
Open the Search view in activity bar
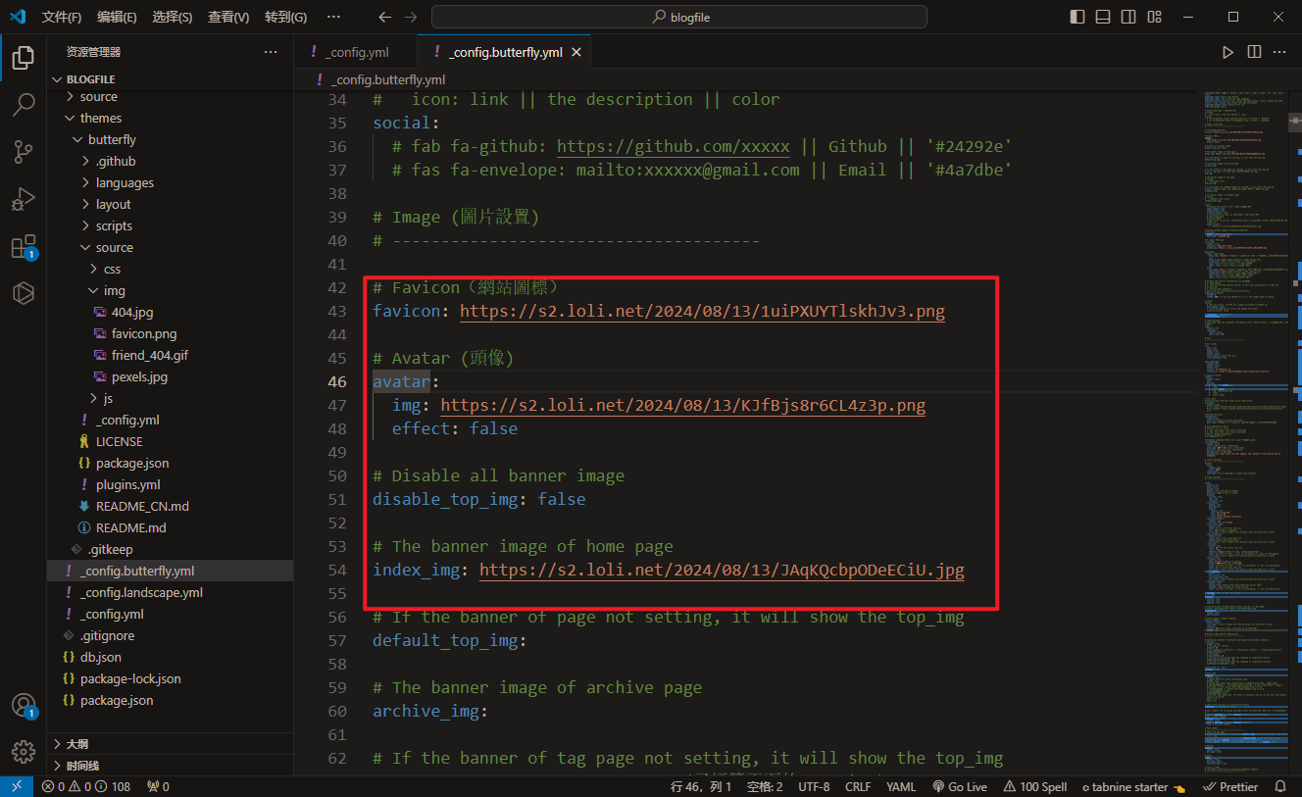pyautogui.click(x=24, y=105)
